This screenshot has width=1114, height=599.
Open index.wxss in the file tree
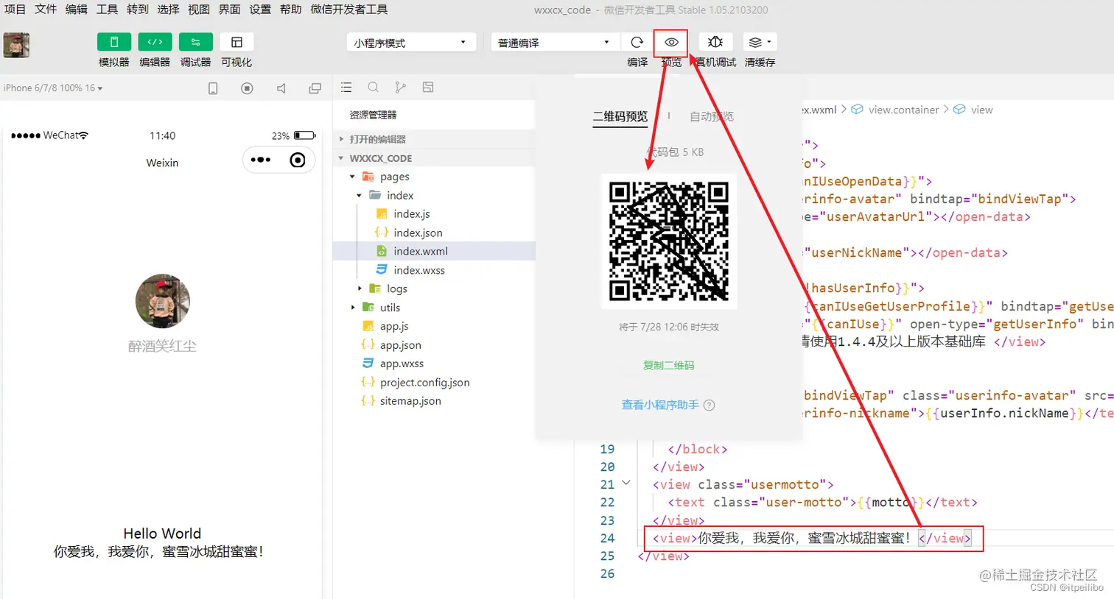click(x=418, y=270)
